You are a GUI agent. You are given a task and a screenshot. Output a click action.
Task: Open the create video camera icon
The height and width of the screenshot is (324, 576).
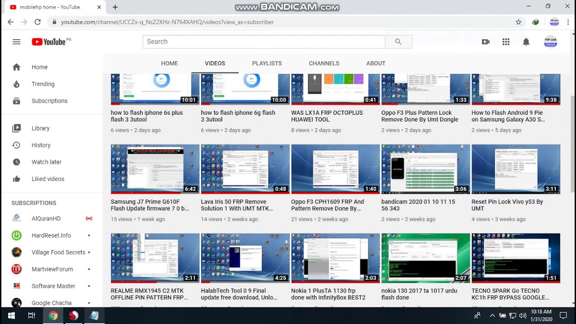[486, 42]
